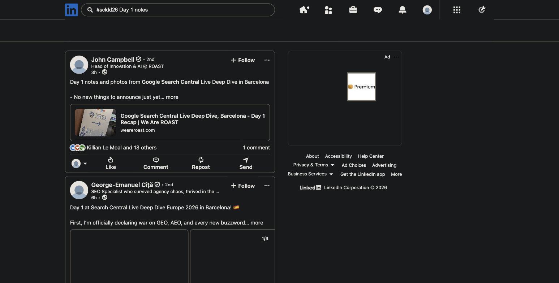The image size is (559, 283).
Task: Click the verified badge beside John Campbell
Action: point(138,59)
